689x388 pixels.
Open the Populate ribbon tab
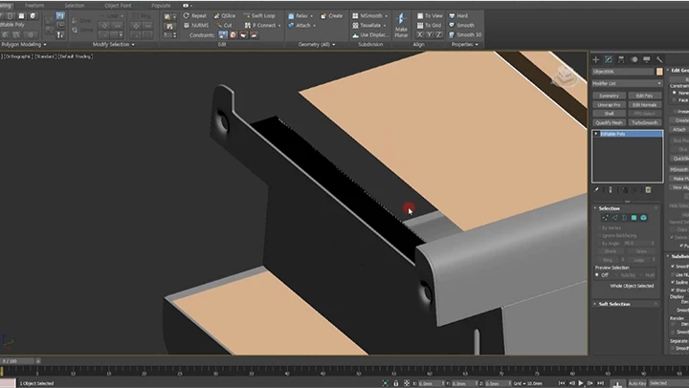click(x=161, y=6)
